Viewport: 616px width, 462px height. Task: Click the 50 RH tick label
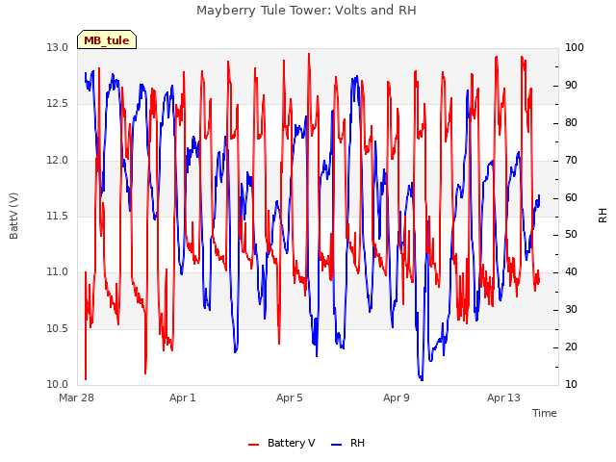coord(571,235)
